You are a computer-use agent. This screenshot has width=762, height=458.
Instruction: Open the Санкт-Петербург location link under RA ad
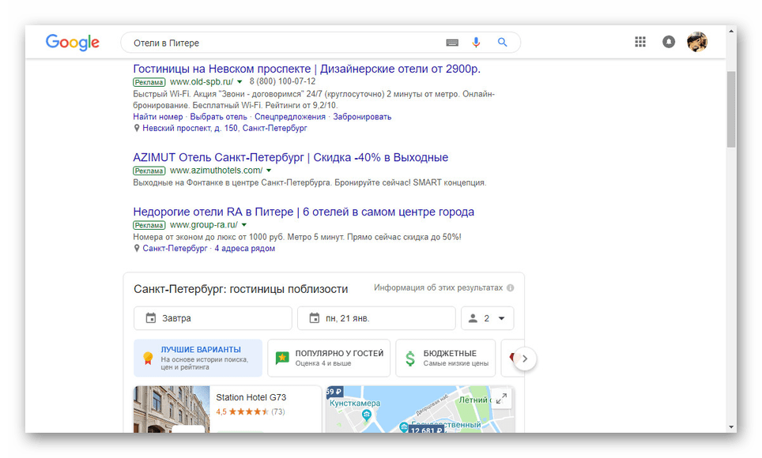pyautogui.click(x=175, y=248)
